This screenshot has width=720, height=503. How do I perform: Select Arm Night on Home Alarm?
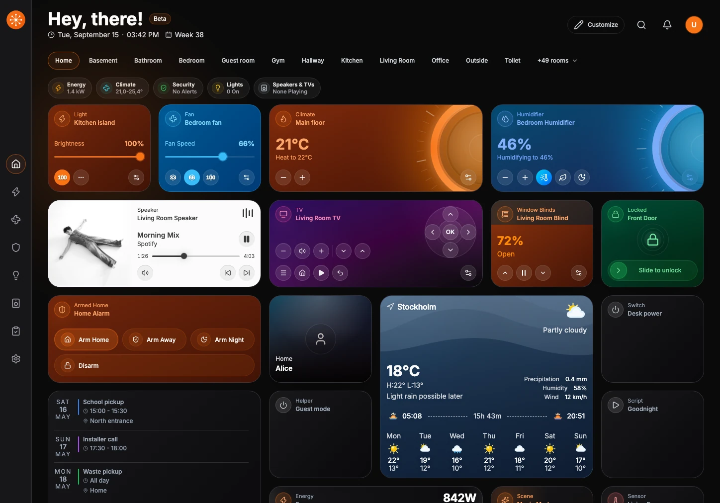222,339
